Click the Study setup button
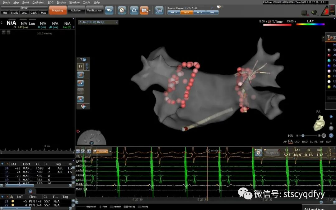 (x=15, y=13)
